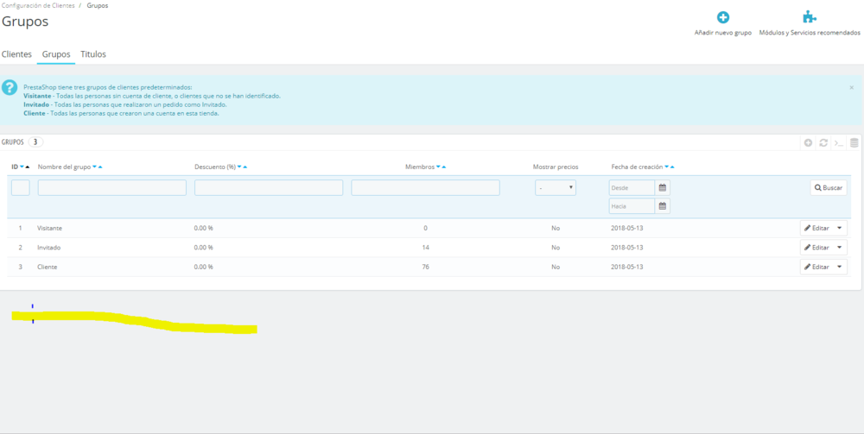Select the Cliente group name cell
Screen dimensions: 864x434
(48, 267)
